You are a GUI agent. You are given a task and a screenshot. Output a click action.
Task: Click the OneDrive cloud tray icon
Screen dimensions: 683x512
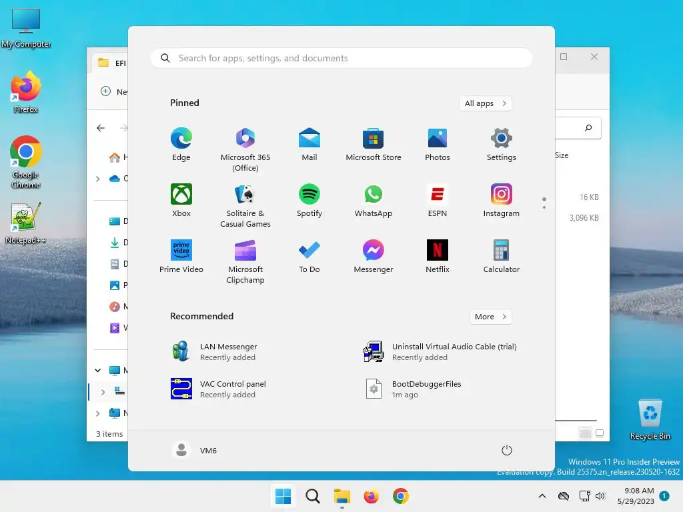click(564, 496)
